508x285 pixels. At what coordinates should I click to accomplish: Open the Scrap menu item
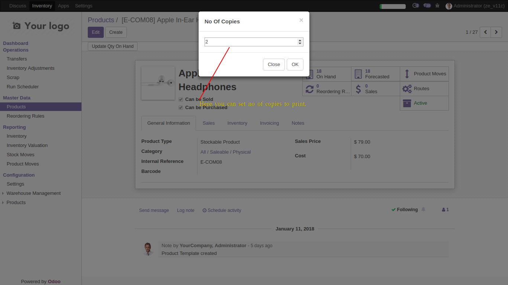(13, 78)
